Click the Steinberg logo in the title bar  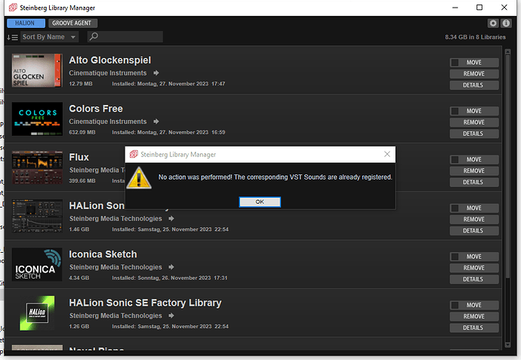(13, 8)
